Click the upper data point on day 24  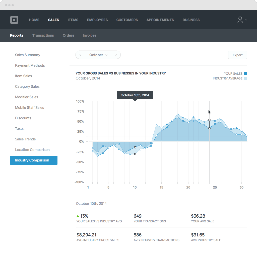(x=209, y=120)
